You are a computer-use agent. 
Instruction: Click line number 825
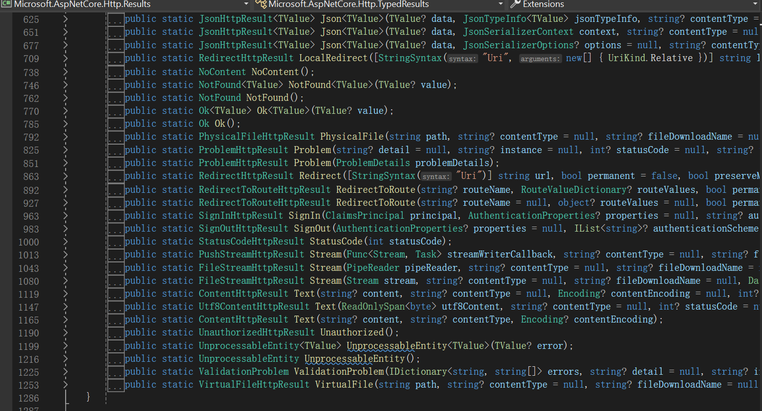click(x=31, y=150)
